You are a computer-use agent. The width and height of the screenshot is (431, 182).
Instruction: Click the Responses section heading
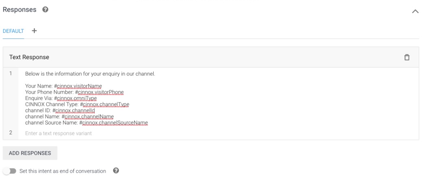coord(19,10)
